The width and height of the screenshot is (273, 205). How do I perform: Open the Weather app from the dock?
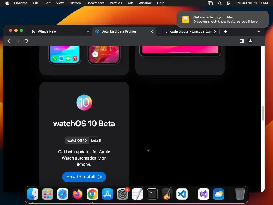[x=219, y=194]
